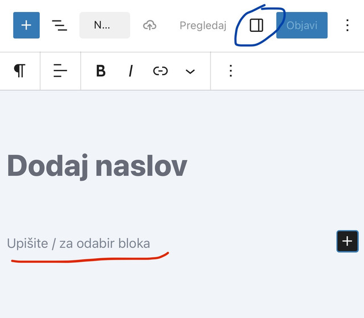The image size is (364, 318).
Task: Click the Upišite / za odabir bloka paragraph
Action: pyautogui.click(x=78, y=243)
